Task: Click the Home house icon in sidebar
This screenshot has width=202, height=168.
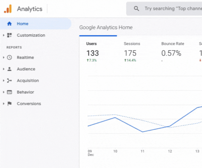Action: tap(9, 24)
